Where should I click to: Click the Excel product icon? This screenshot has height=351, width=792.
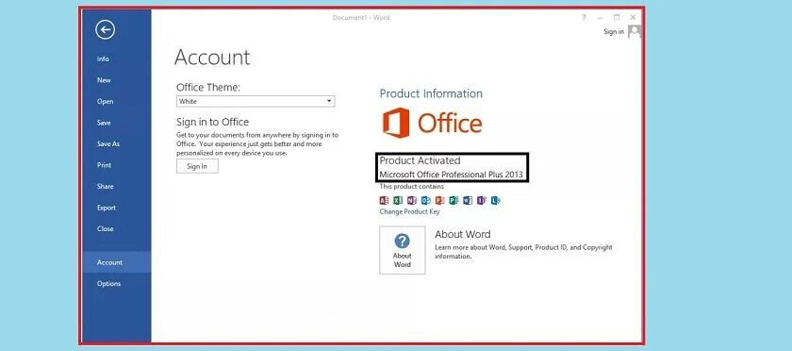(398, 200)
